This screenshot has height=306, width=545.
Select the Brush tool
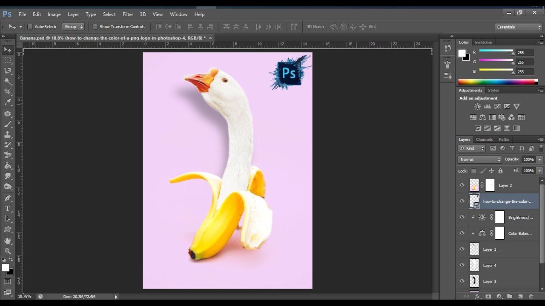click(8, 124)
